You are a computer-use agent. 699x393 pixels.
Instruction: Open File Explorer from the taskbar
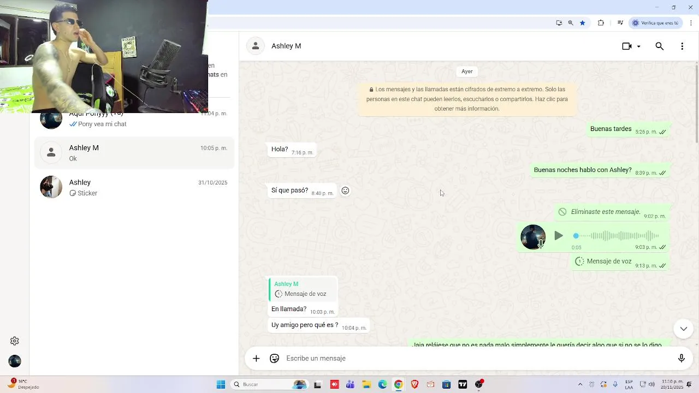coord(366,385)
